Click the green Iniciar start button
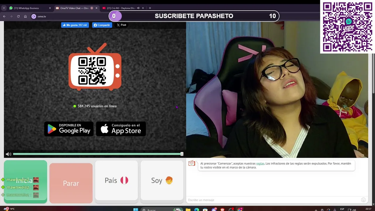Viewport: 375px width, 211px height. pos(25,182)
